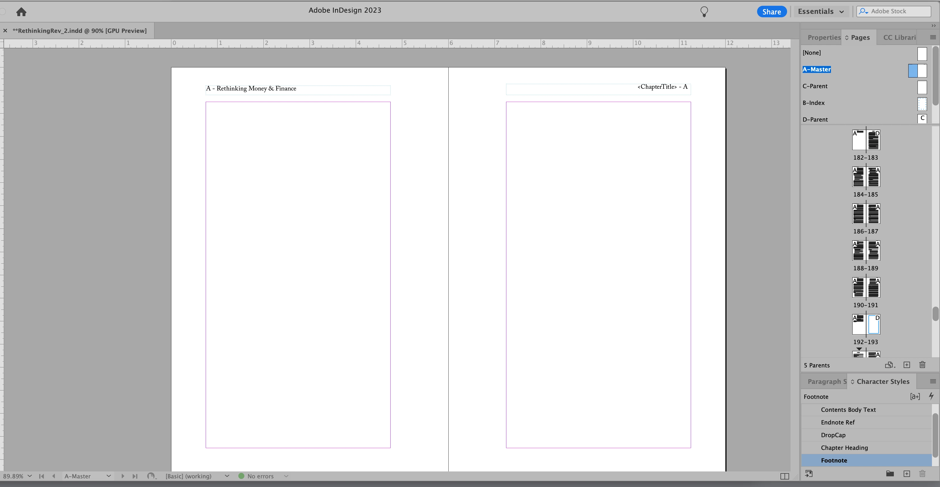Click the Home icon
Viewport: 940px width, 487px height.
point(21,12)
